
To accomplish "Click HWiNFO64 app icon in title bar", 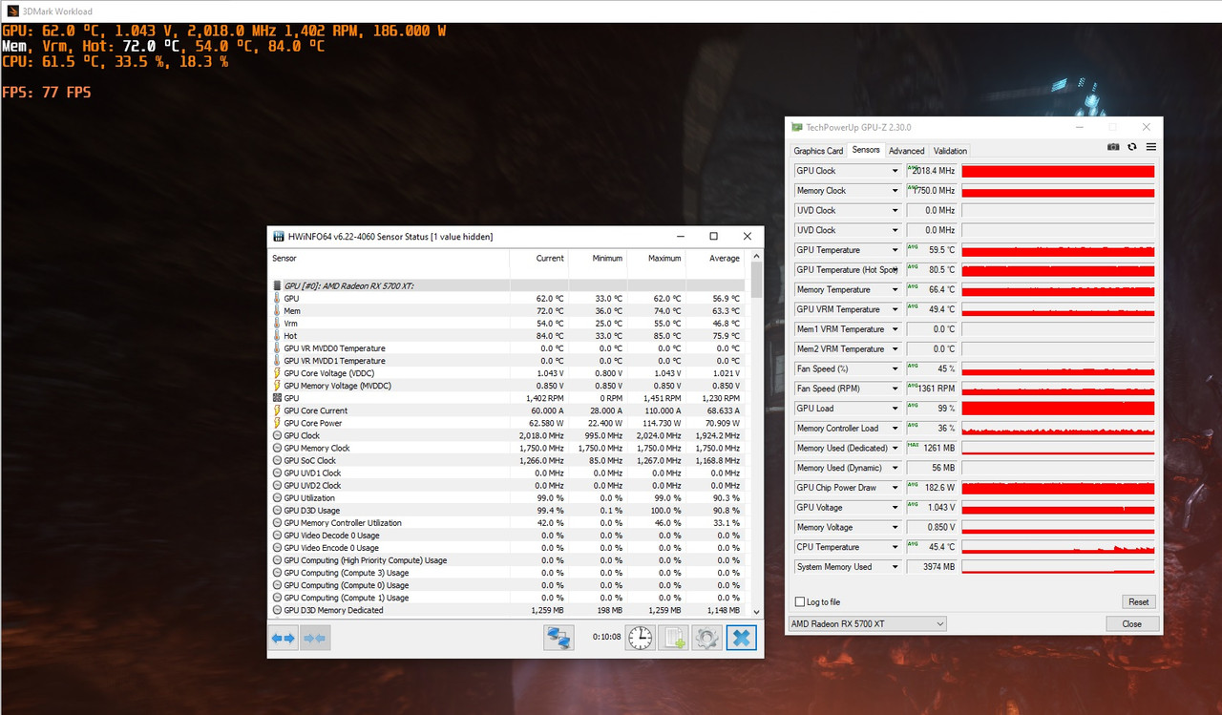I will click(x=278, y=236).
